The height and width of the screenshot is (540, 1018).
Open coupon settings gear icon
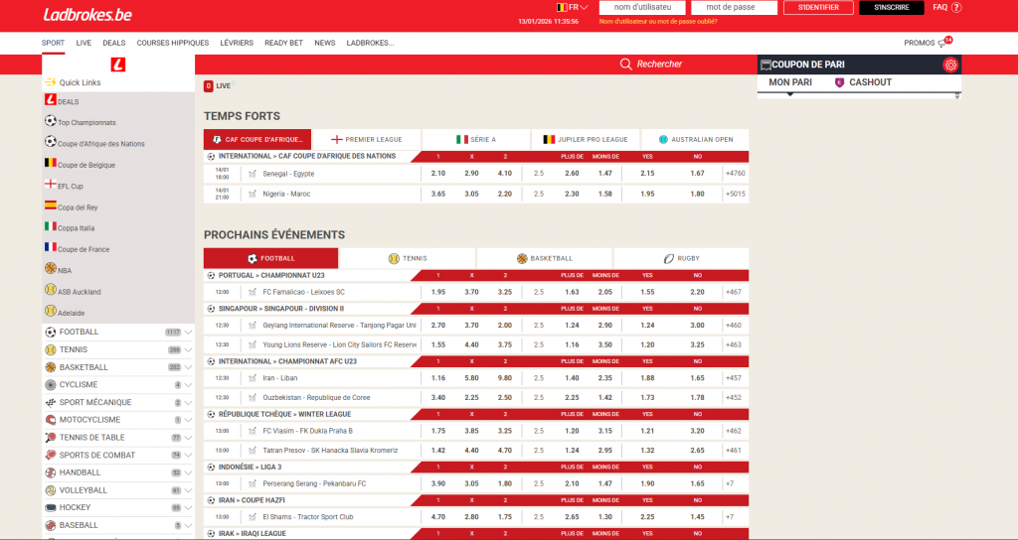click(x=950, y=65)
